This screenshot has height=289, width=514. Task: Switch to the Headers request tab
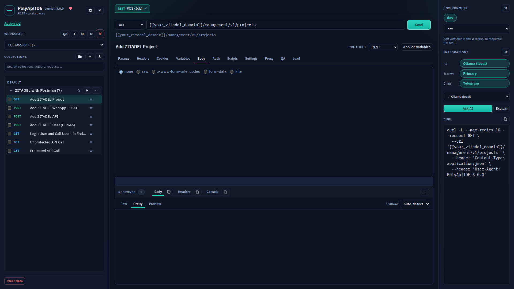pos(143,59)
